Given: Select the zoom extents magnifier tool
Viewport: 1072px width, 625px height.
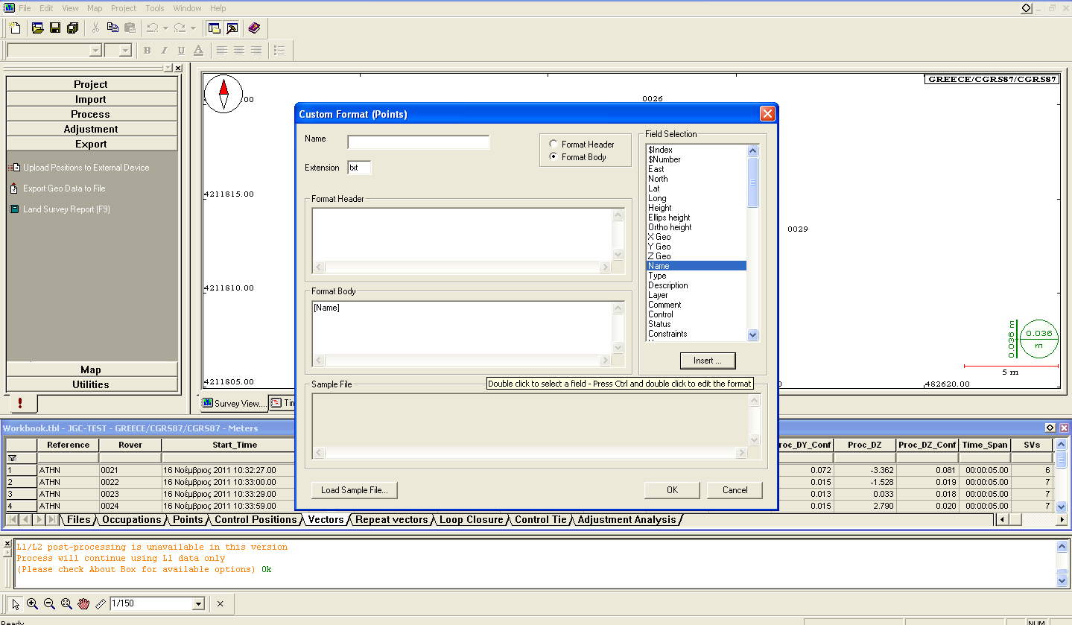Looking at the screenshot, I should click(66, 604).
